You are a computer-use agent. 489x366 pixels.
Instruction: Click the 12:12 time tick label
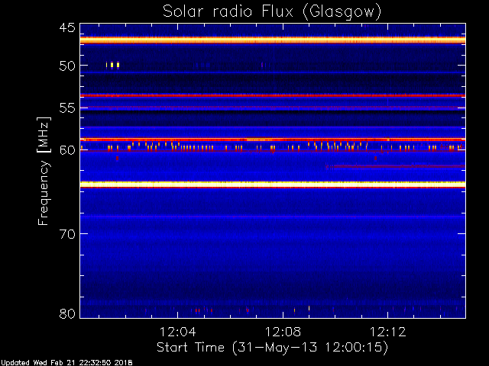tap(388, 332)
